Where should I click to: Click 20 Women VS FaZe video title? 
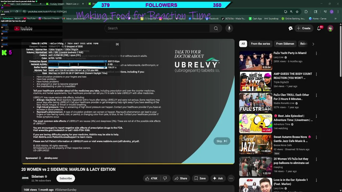click(291, 161)
